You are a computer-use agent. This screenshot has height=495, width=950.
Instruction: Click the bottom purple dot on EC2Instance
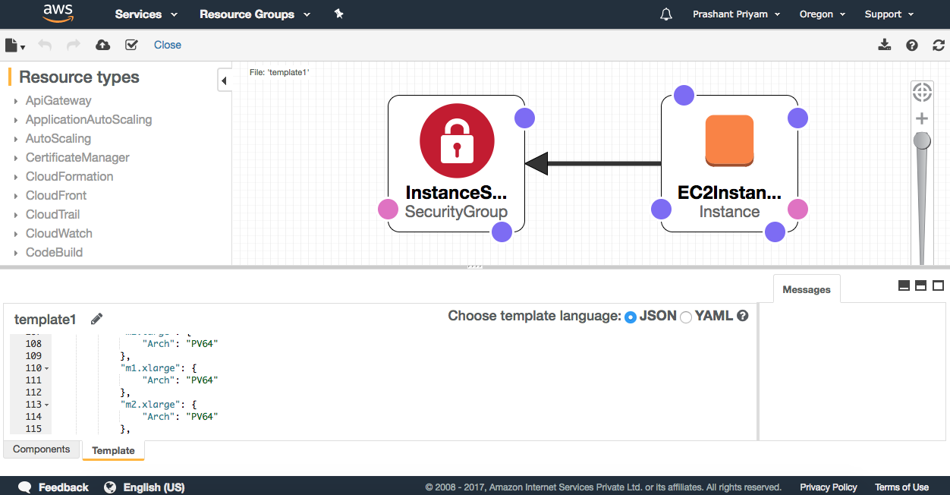[x=775, y=232]
